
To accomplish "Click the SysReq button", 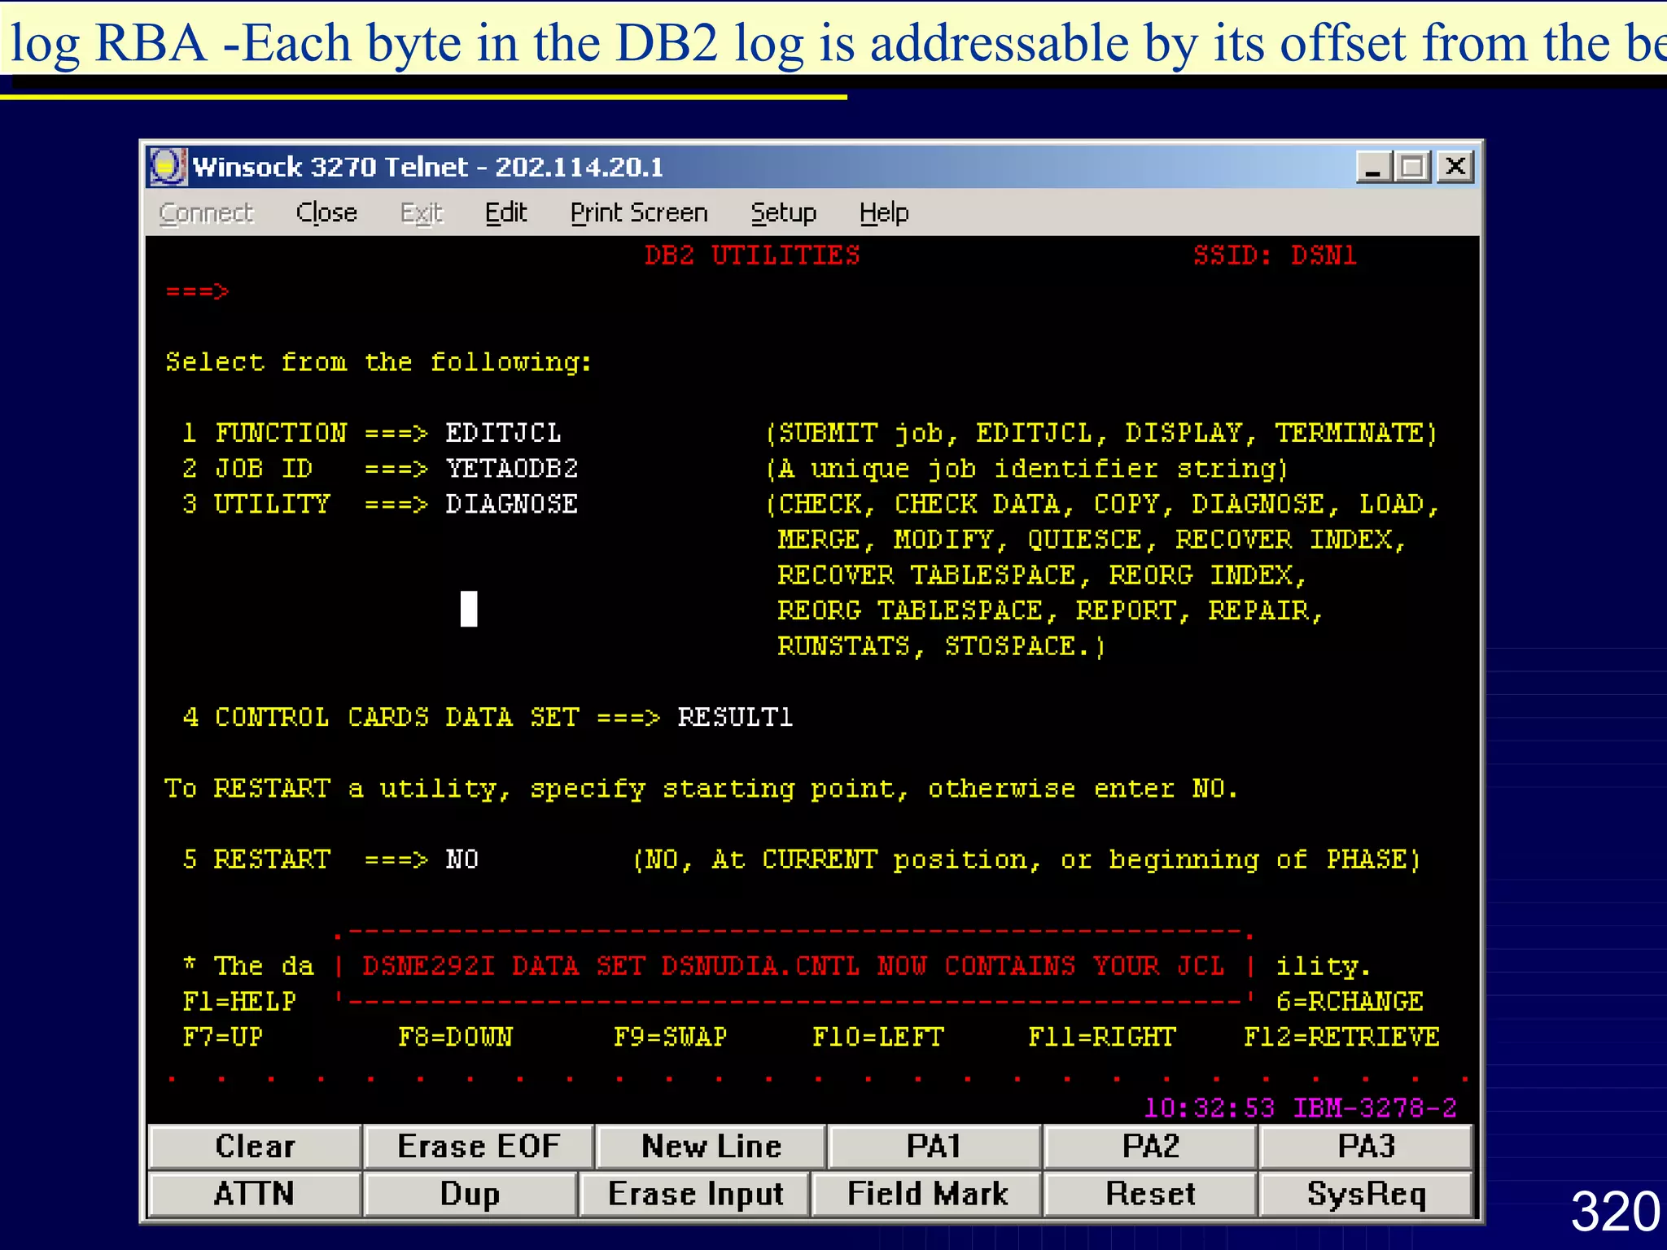I will (x=1366, y=1194).
